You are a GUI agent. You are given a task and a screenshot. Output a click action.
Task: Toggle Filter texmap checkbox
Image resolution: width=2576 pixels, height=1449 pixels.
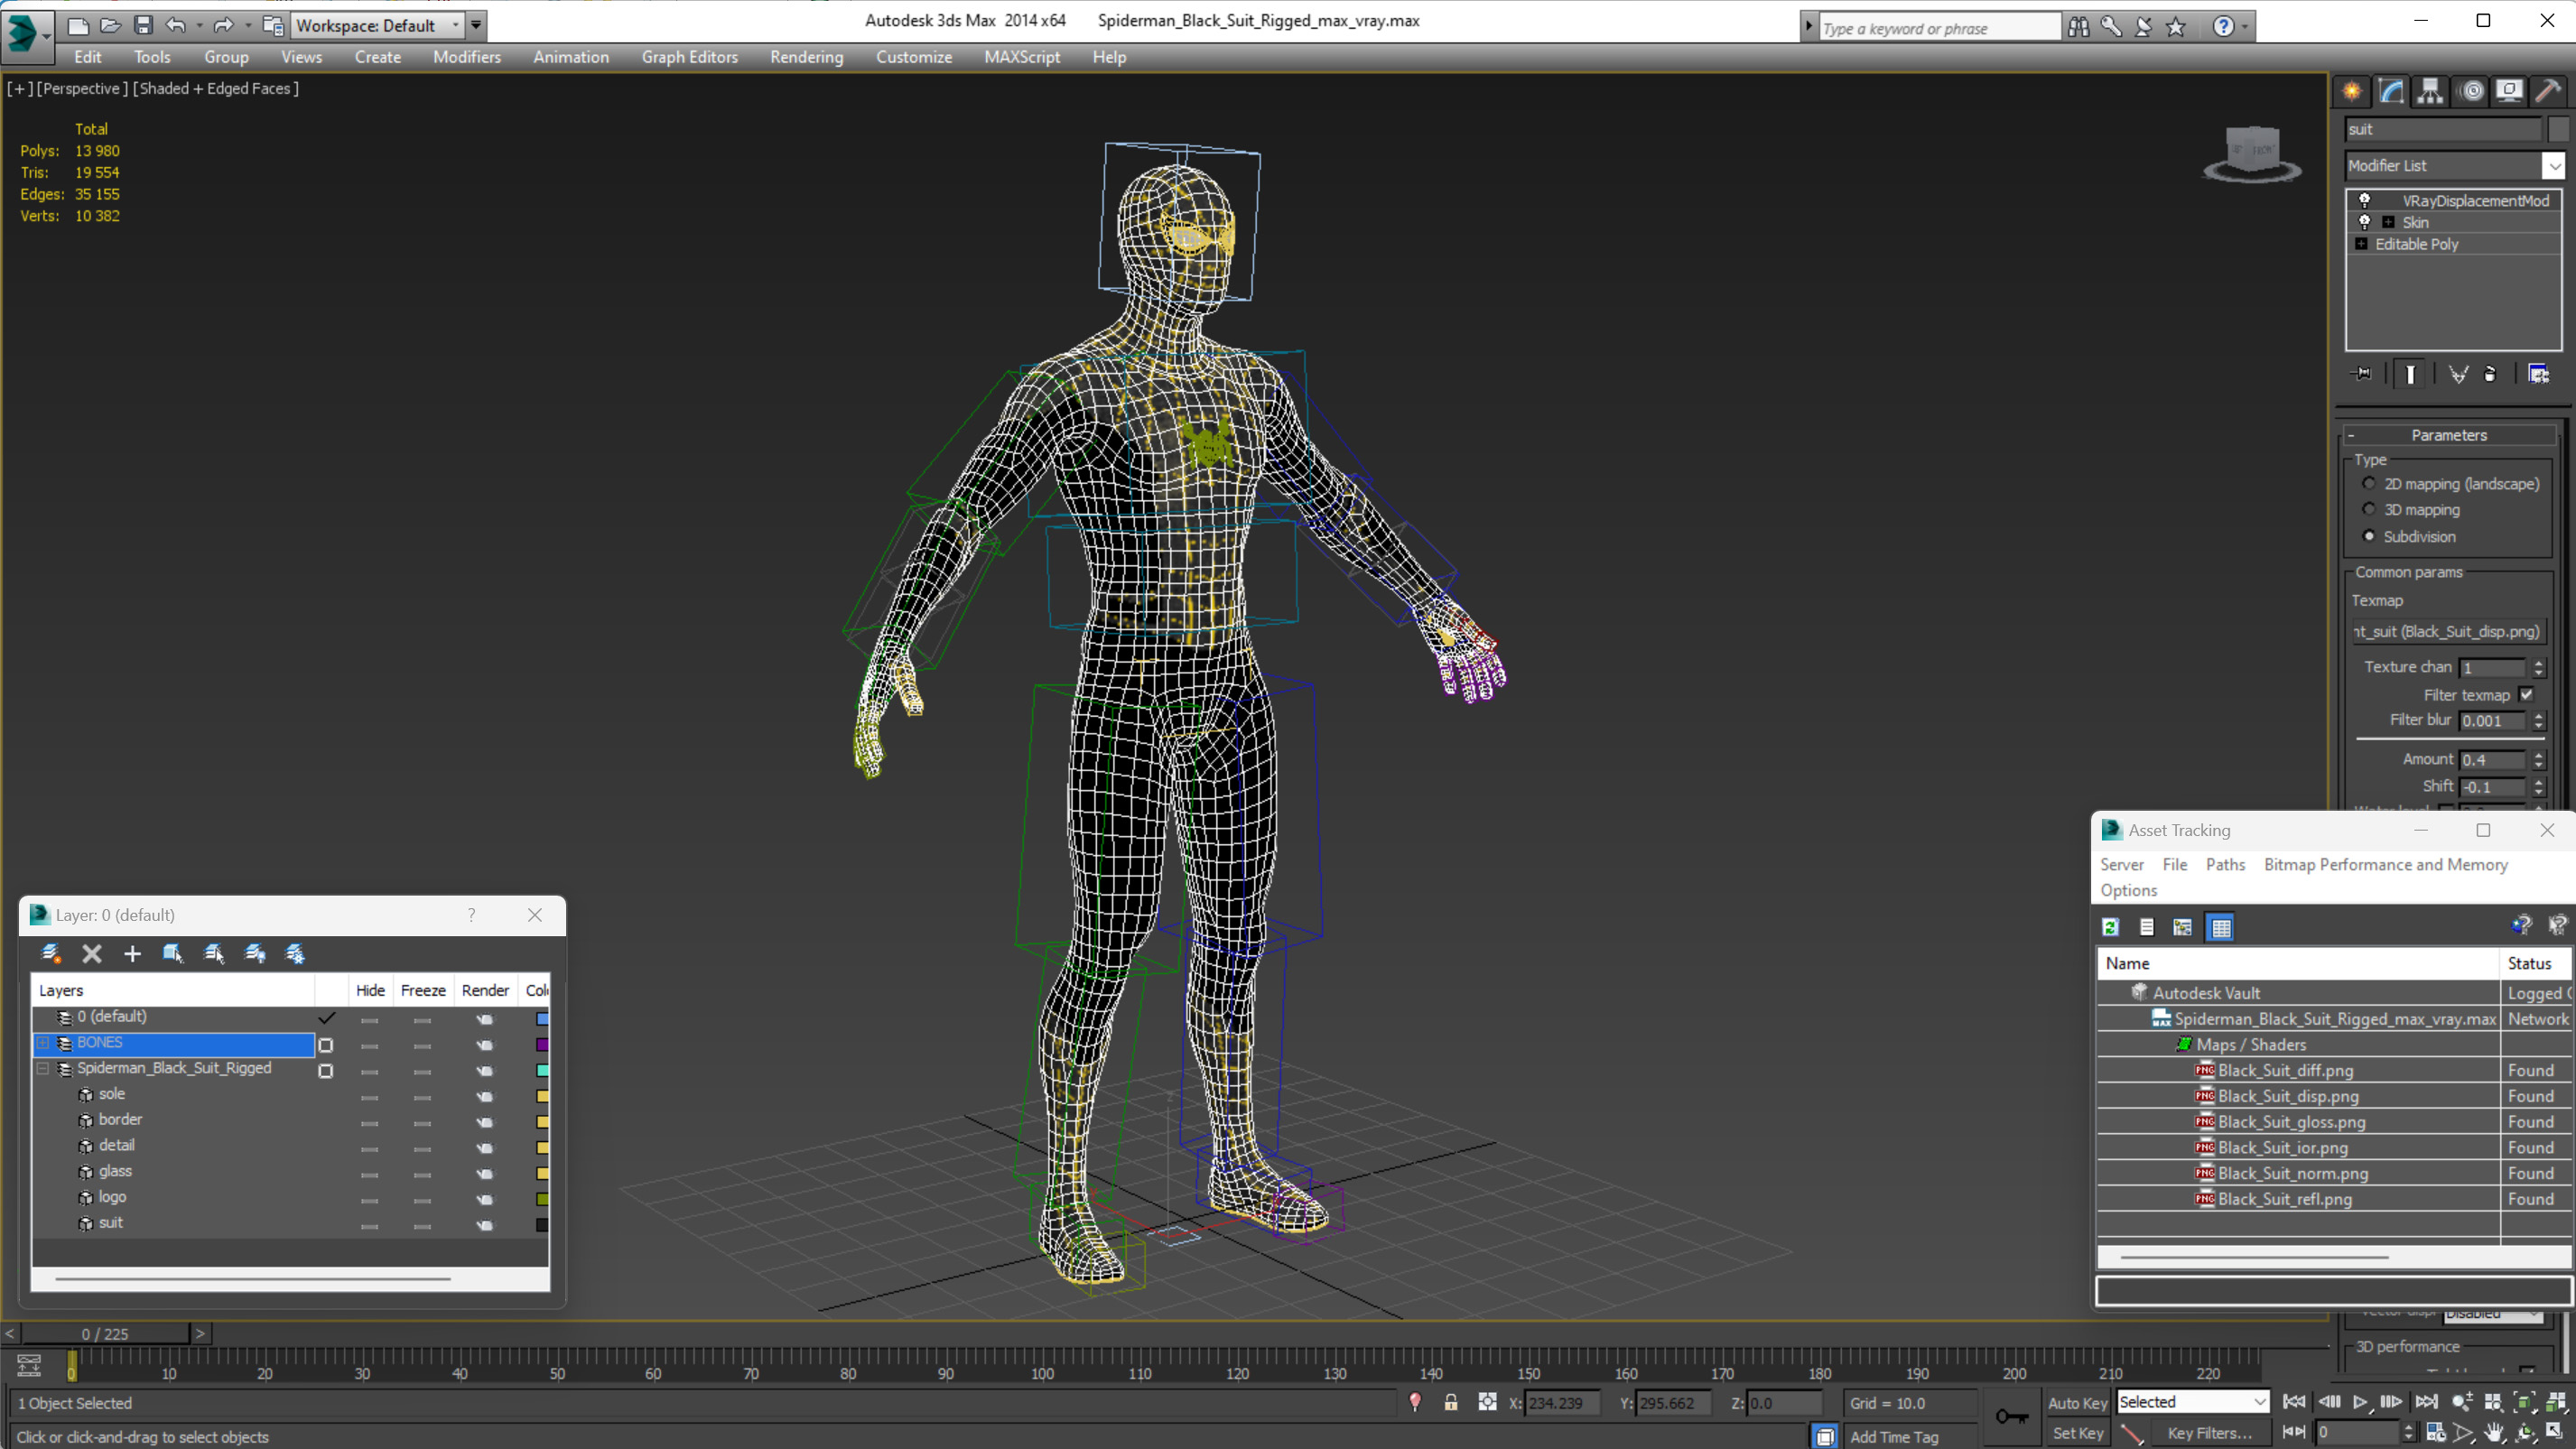[x=2526, y=695]
